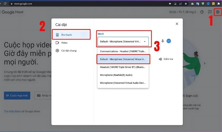Open the feedback report icon
This screenshot has width=222, height=132.
coord(210,12)
